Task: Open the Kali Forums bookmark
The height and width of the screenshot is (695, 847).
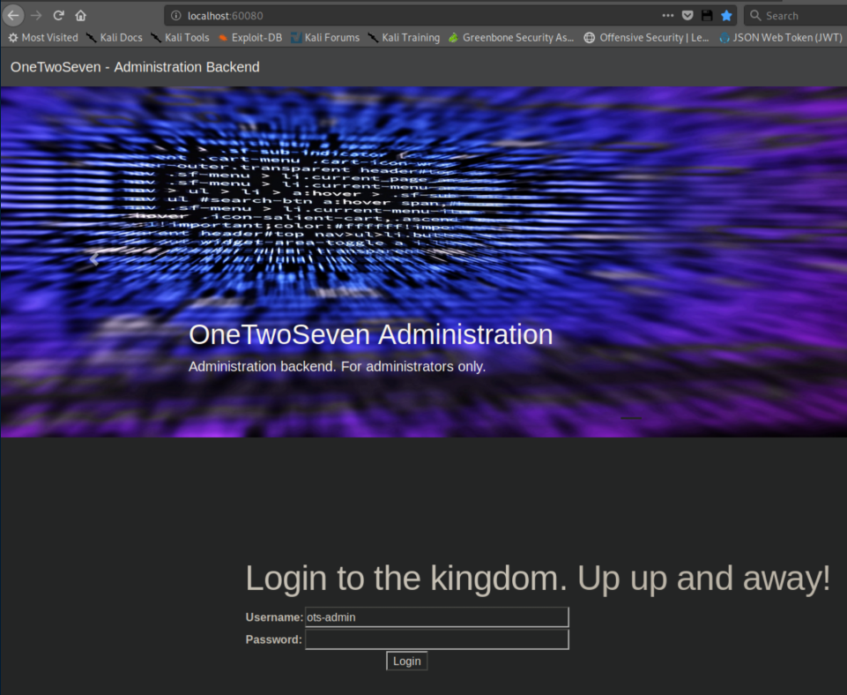Action: click(x=325, y=38)
